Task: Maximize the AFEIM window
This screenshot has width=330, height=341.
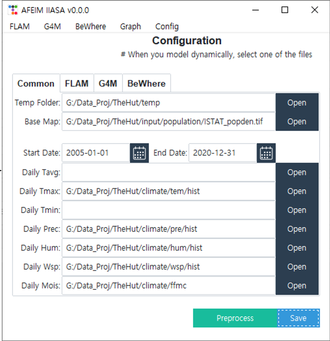Action: click(x=285, y=10)
